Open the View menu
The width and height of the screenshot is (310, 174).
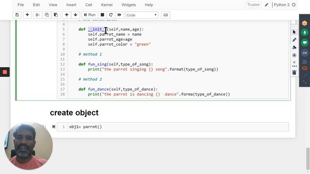(x=53, y=5)
